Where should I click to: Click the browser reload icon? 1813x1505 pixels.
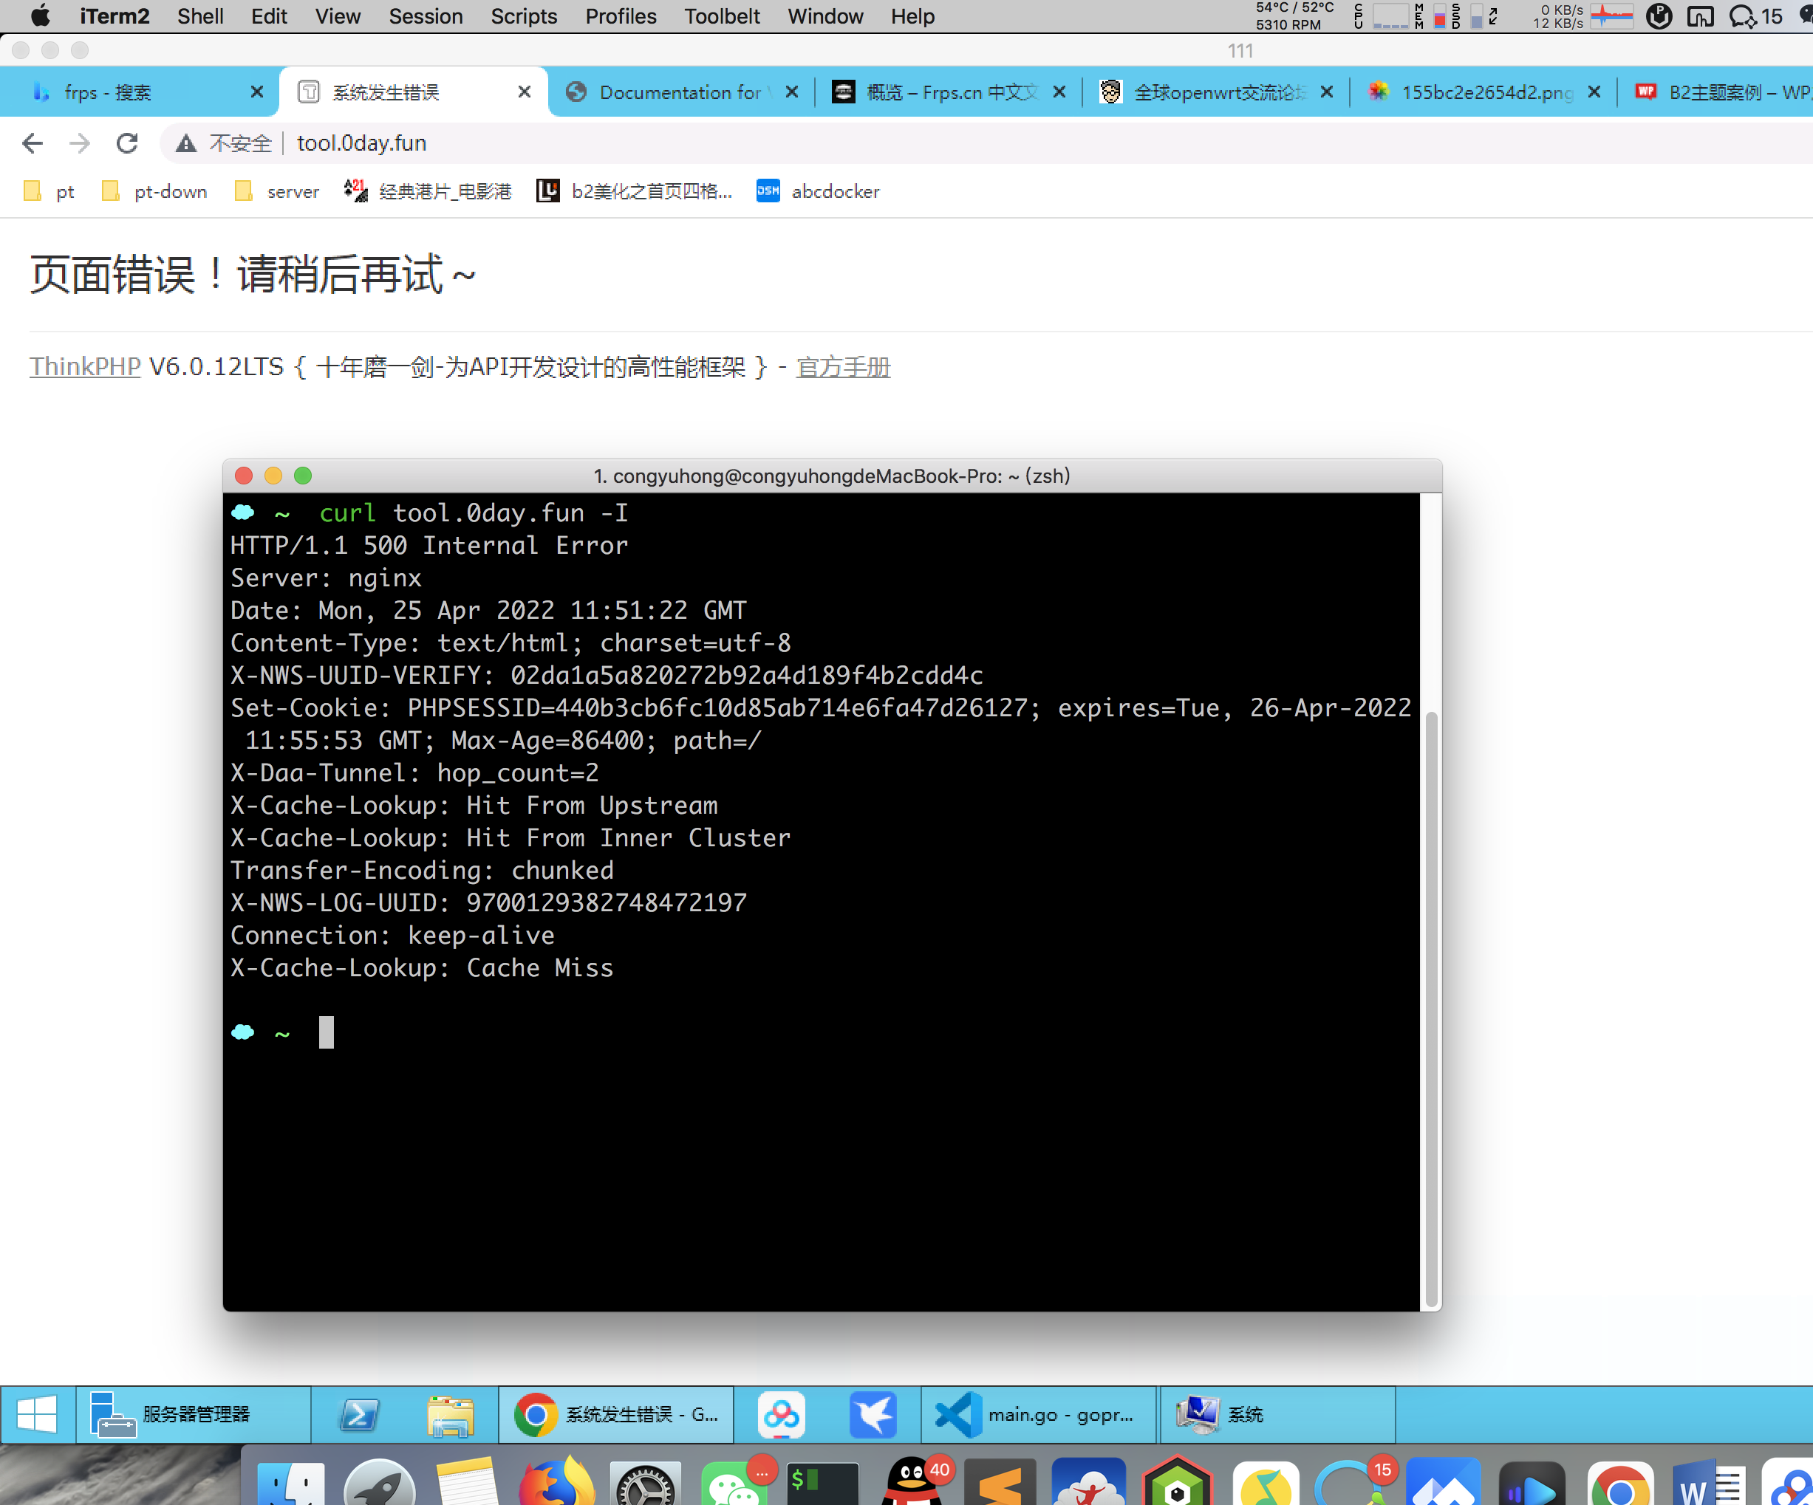[127, 143]
